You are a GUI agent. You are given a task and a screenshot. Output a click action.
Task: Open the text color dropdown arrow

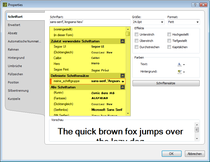pos(184,65)
